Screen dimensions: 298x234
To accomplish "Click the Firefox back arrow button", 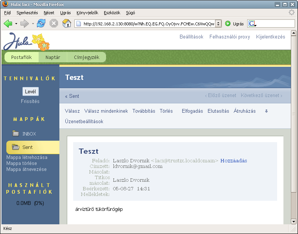I will [8, 24].
